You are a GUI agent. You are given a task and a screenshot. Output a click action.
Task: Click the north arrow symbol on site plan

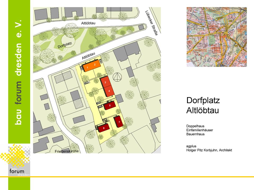tap(117, 77)
